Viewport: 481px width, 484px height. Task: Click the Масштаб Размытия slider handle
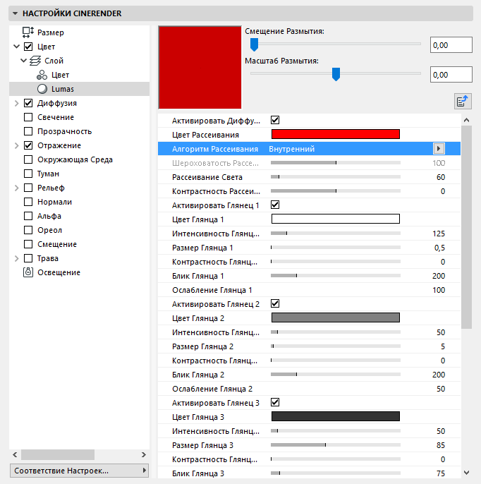point(336,74)
